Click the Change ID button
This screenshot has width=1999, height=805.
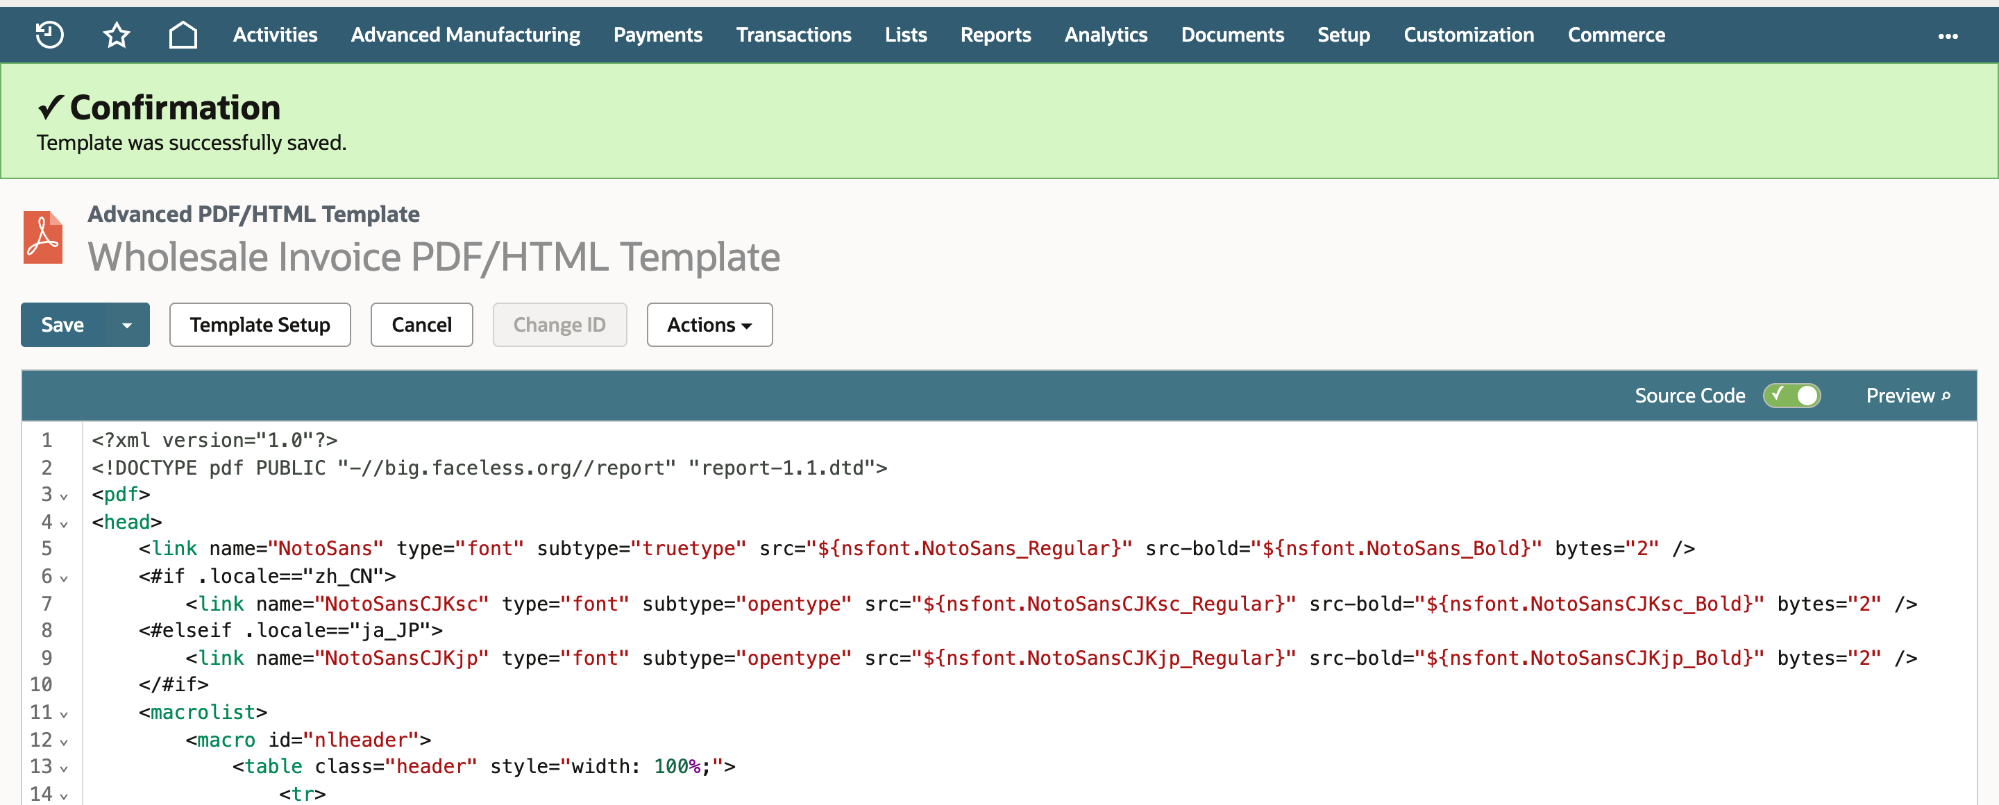click(x=559, y=325)
